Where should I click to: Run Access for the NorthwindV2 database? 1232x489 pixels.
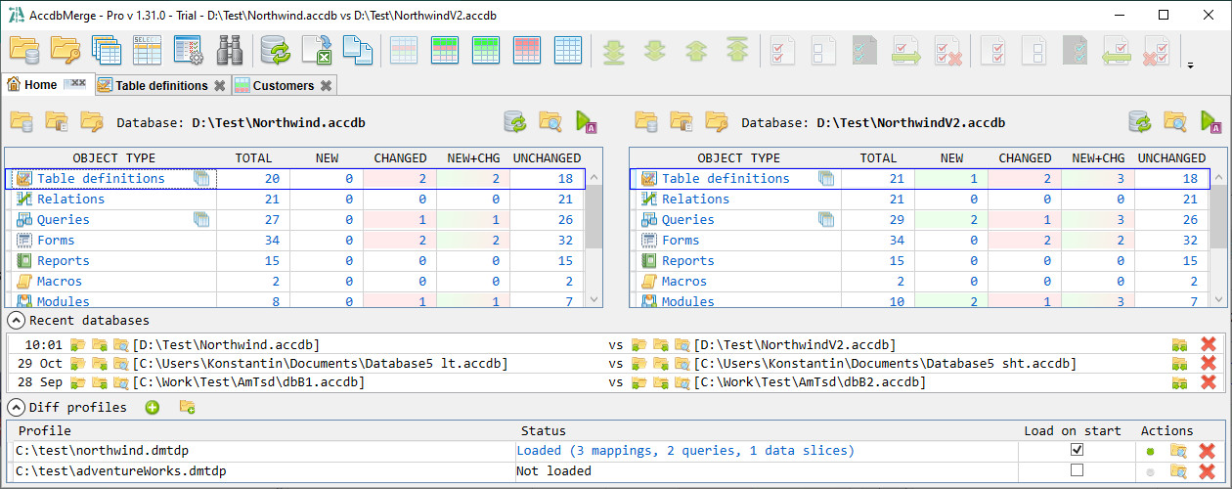click(x=1211, y=122)
